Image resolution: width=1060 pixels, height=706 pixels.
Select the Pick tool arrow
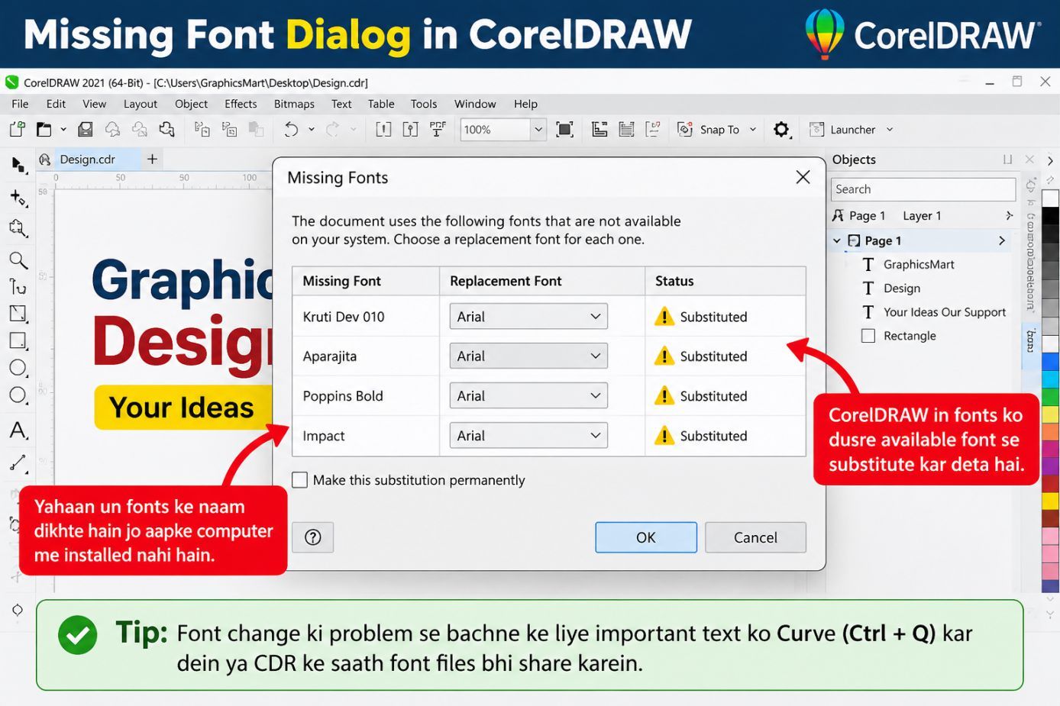coord(18,164)
